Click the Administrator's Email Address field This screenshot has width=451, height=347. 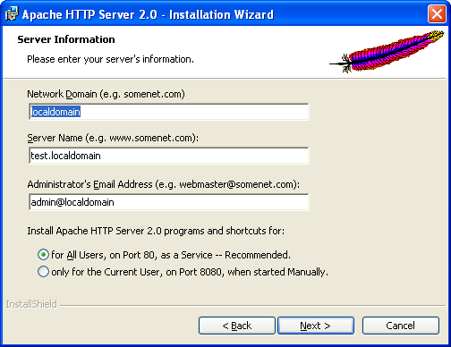point(169,202)
